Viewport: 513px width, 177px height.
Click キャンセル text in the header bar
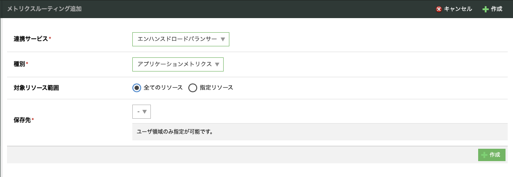point(458,9)
